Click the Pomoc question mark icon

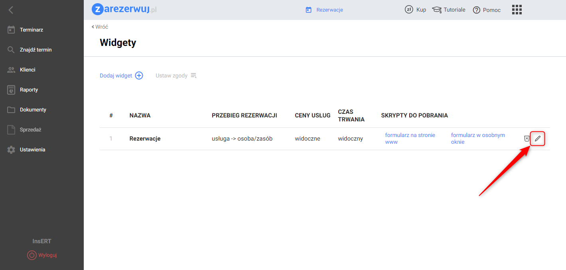476,10
